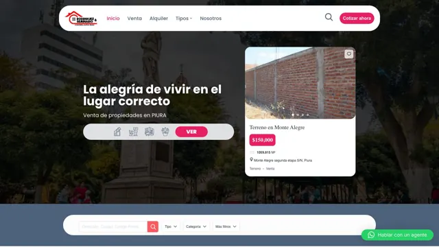Open the Nosotros page

[211, 19]
